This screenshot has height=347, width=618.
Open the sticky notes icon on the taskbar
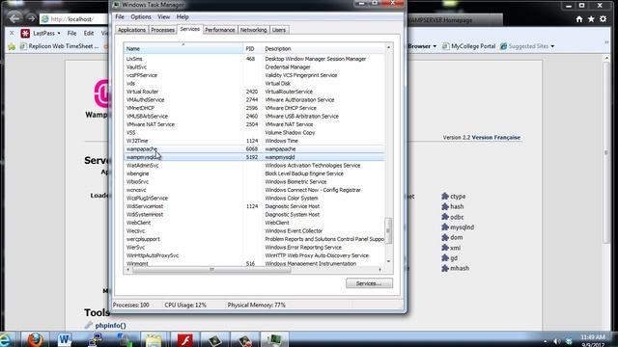pos(154,340)
